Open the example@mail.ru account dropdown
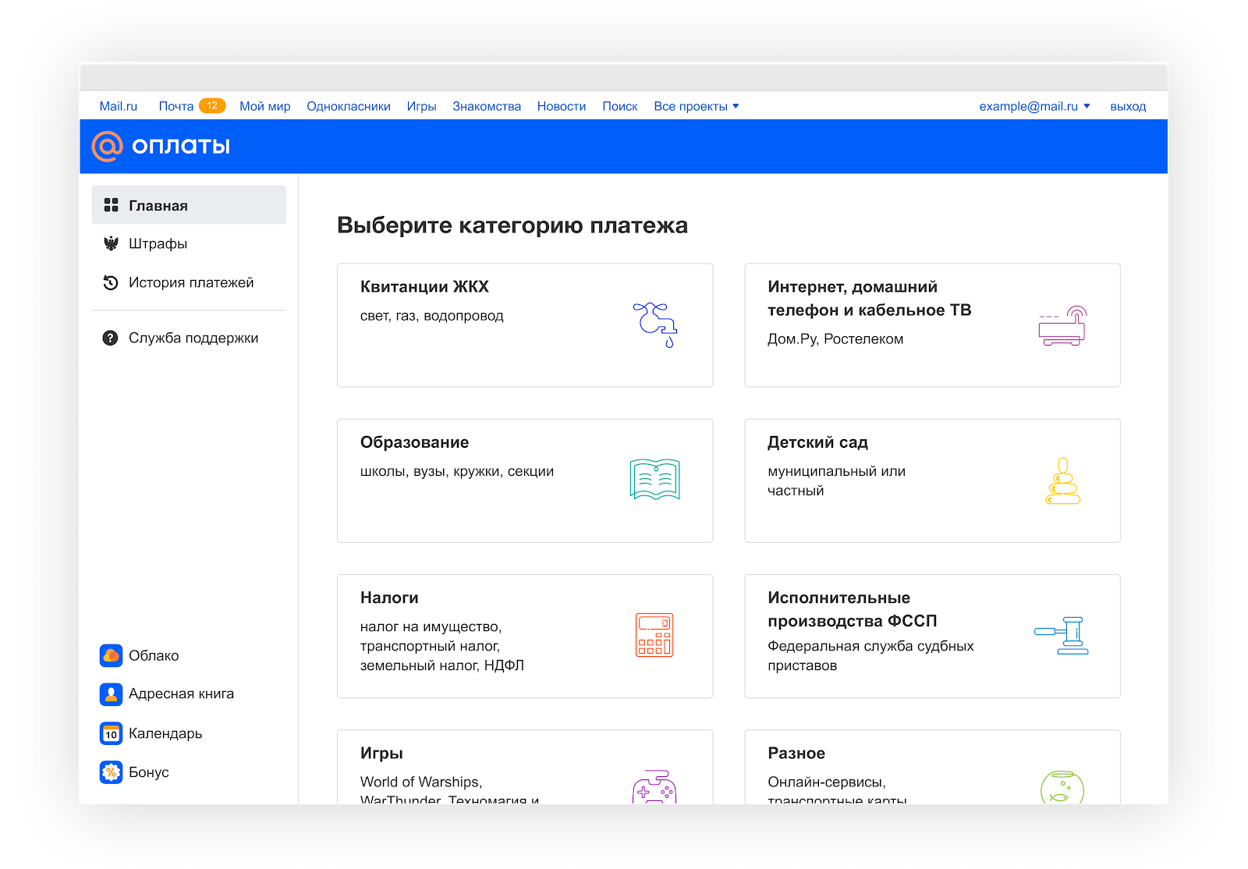Viewport: 1248px width, 869px height. [1031, 106]
